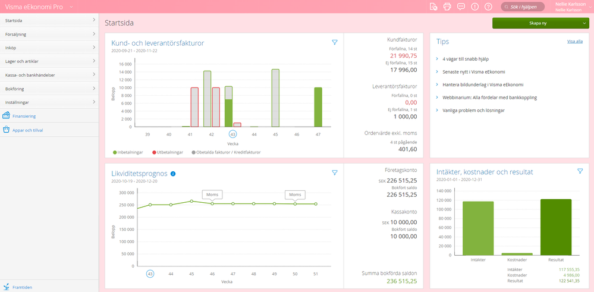The height and width of the screenshot is (292, 594).
Task: Expand Försäljning in the sidebar menu
Action: pyautogui.click(x=49, y=34)
